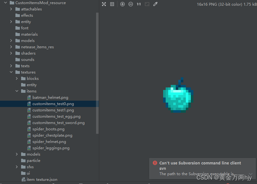Expand the attachables folder
The height and width of the screenshot is (184, 257).
[x=11, y=9]
